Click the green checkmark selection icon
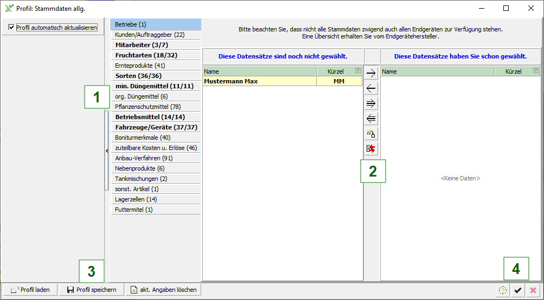Image resolution: width=544 pixels, height=300 pixels. click(x=372, y=134)
